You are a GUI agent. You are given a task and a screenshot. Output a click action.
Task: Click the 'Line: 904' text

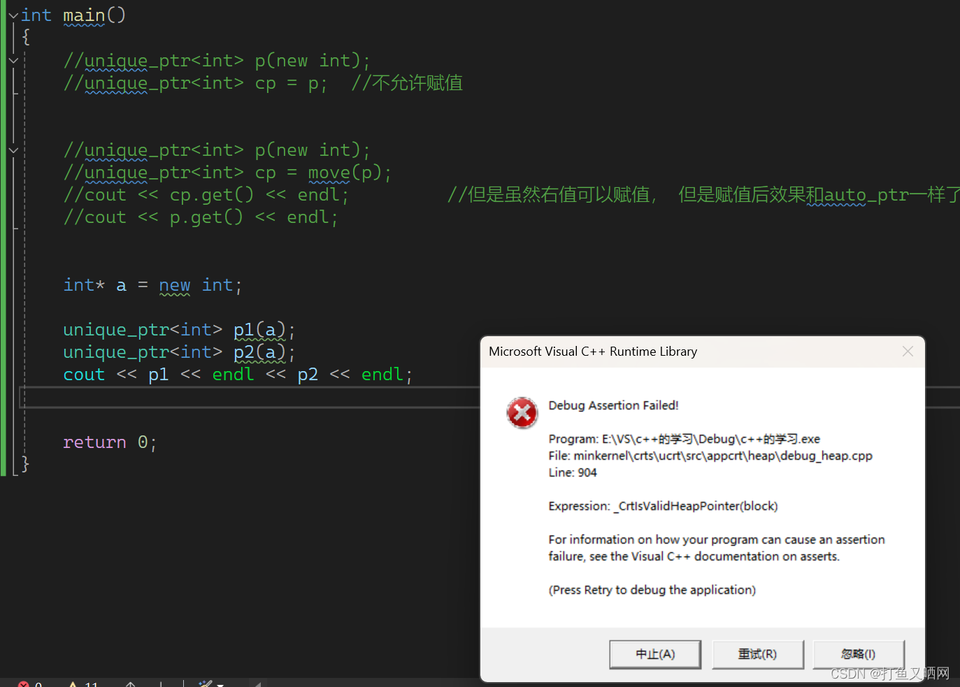pyautogui.click(x=573, y=472)
